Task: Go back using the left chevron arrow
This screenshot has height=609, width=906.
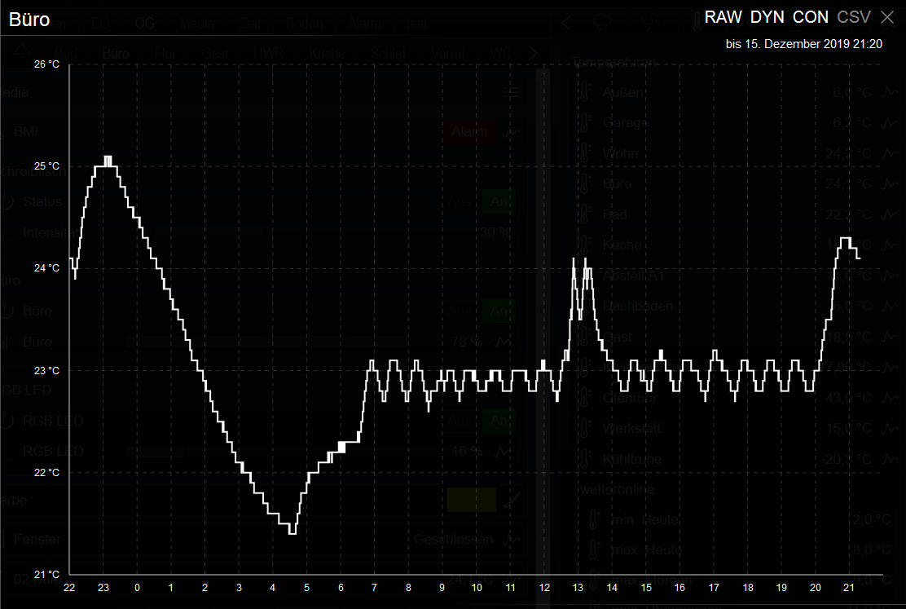Action: 567,23
